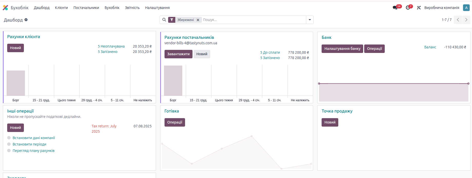Go to the previous page arrow
This screenshot has height=178, width=472.
click(x=458, y=20)
